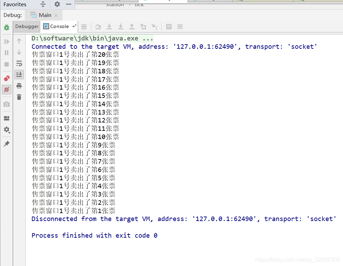Clear console with trash icon
Image resolution: width=343 pixels, height=266 pixels.
click(19, 97)
